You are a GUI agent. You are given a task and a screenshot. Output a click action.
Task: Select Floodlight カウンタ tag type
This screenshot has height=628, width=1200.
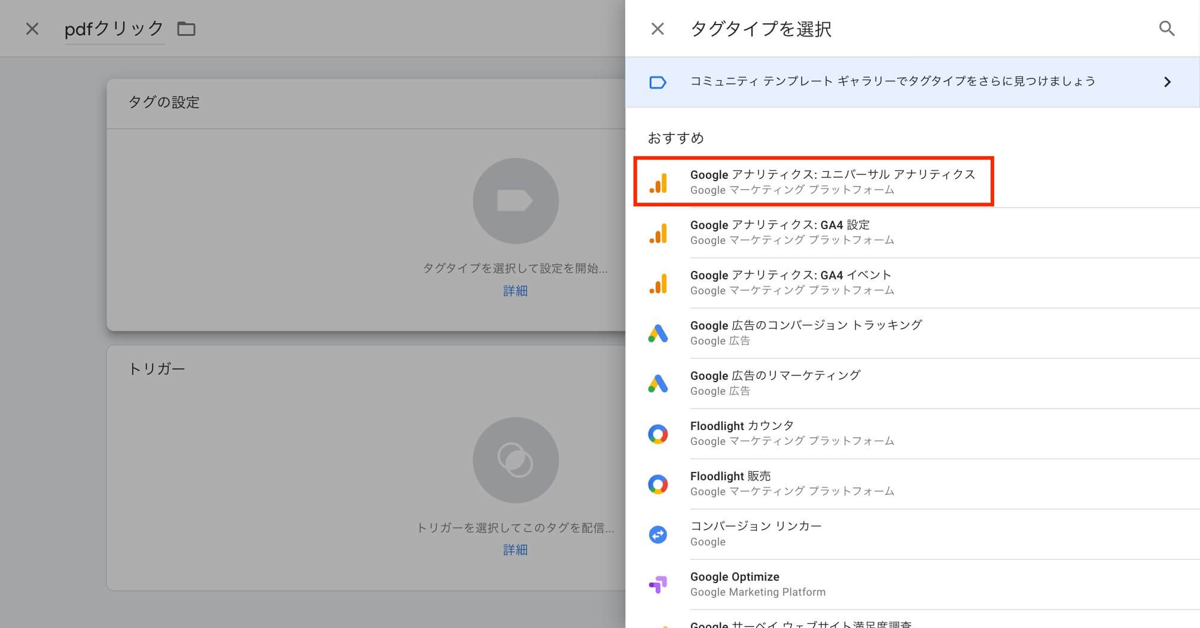[912, 434]
